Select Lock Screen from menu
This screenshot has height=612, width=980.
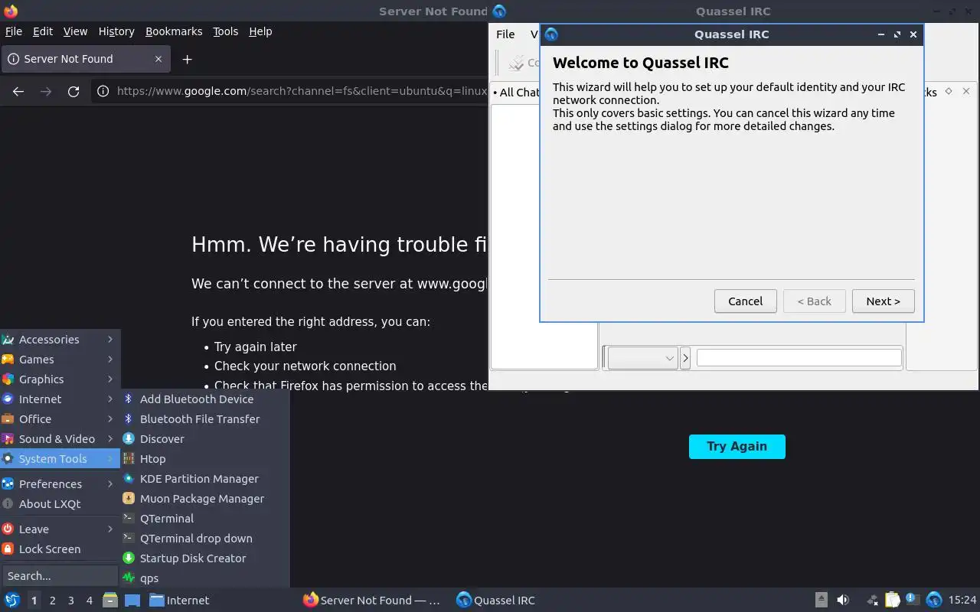60,549
